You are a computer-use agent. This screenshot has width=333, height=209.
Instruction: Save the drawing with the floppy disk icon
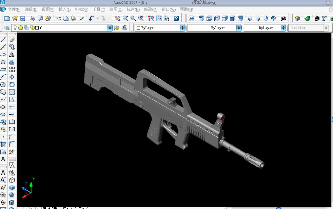23,18
